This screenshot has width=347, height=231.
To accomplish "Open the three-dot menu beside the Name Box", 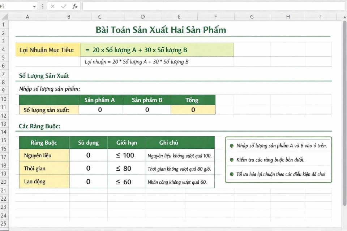I will coord(43,6).
